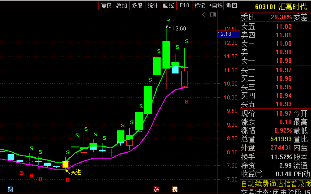This screenshot has width=311, height=194.
Task: Click the stock title 603101 汇嘉时代
Action: 281,7
